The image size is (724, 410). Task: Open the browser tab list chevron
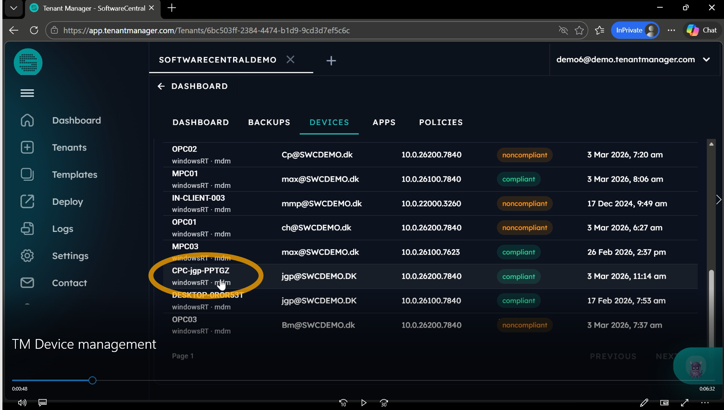point(14,8)
